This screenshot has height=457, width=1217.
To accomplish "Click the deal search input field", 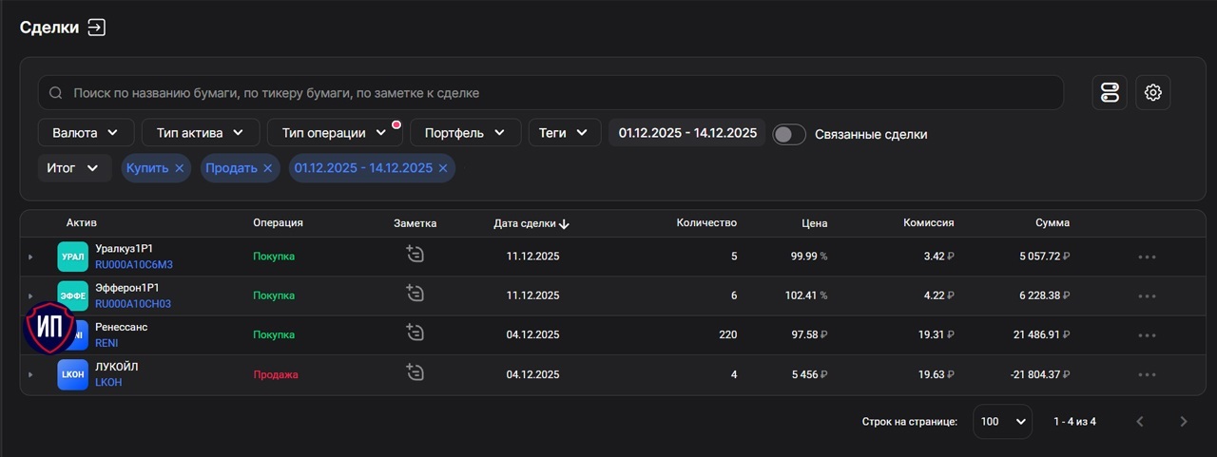I will 551,93.
